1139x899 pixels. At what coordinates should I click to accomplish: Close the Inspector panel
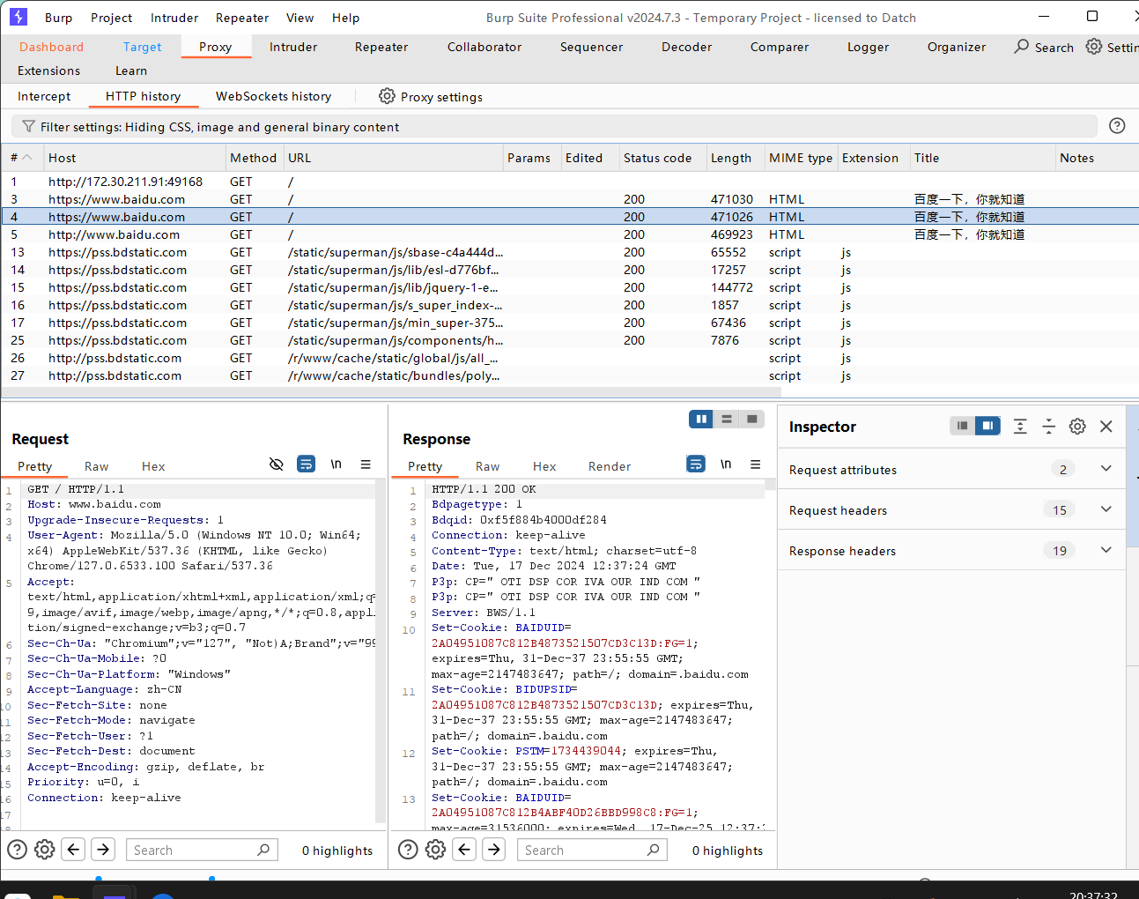pos(1106,427)
